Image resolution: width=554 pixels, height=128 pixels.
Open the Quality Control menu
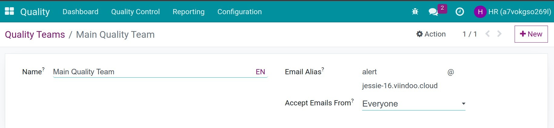tap(135, 12)
